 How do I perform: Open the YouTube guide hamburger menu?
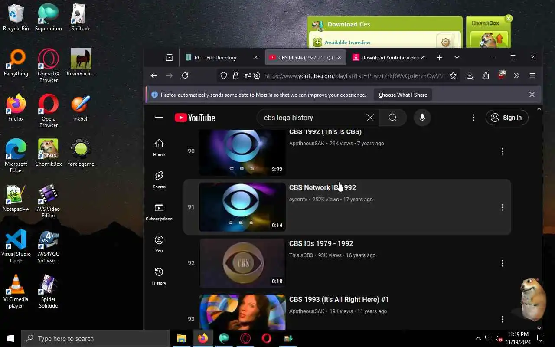click(159, 118)
